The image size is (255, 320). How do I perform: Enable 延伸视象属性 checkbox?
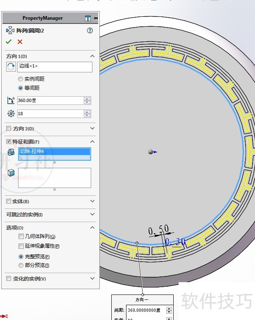[x=21, y=246]
